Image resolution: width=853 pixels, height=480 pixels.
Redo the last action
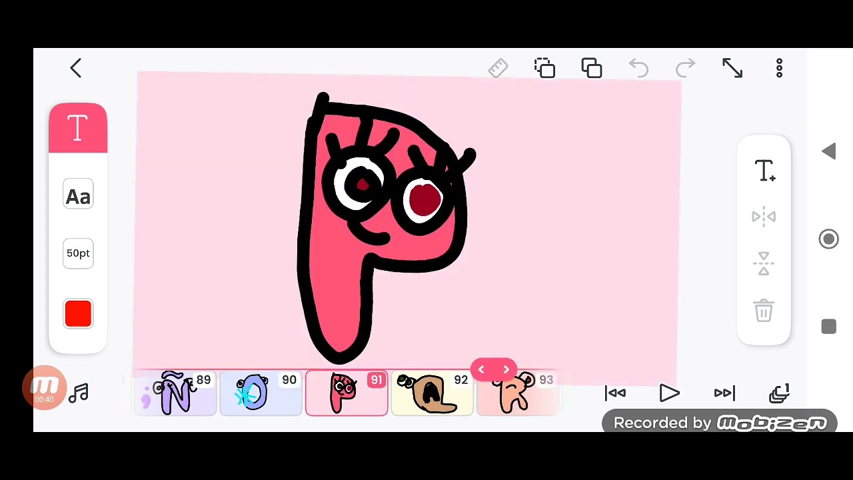[685, 68]
